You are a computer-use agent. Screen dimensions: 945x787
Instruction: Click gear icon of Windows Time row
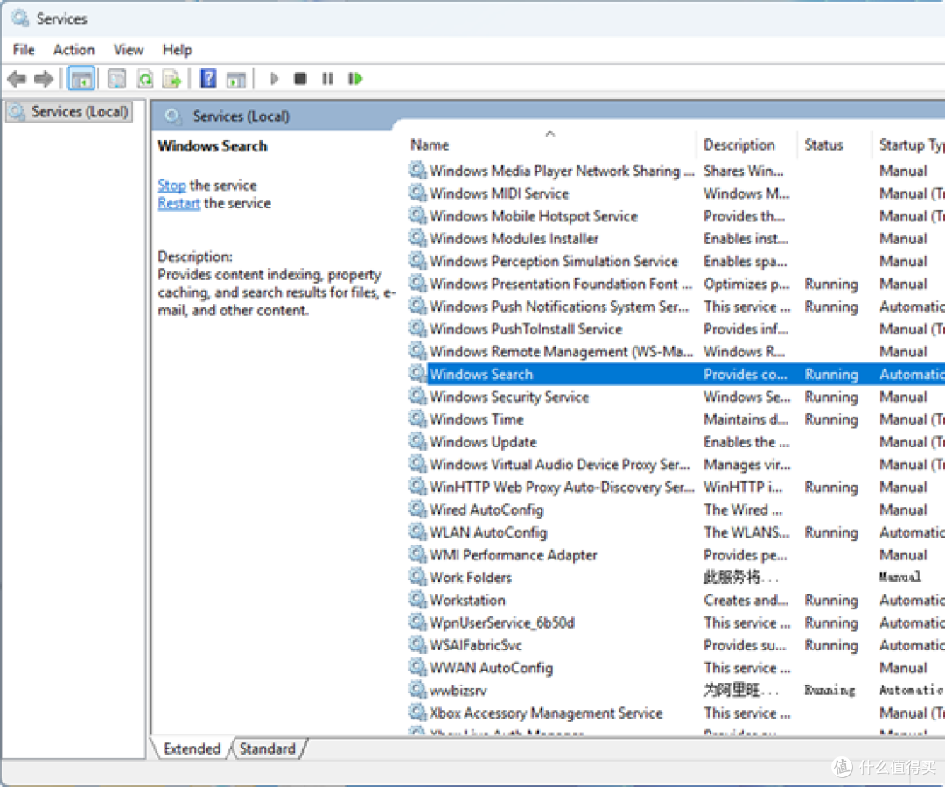coord(417,419)
